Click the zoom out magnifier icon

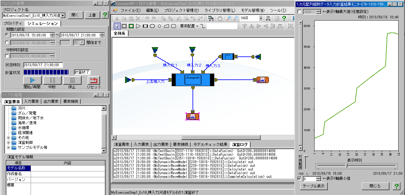coord(236,18)
